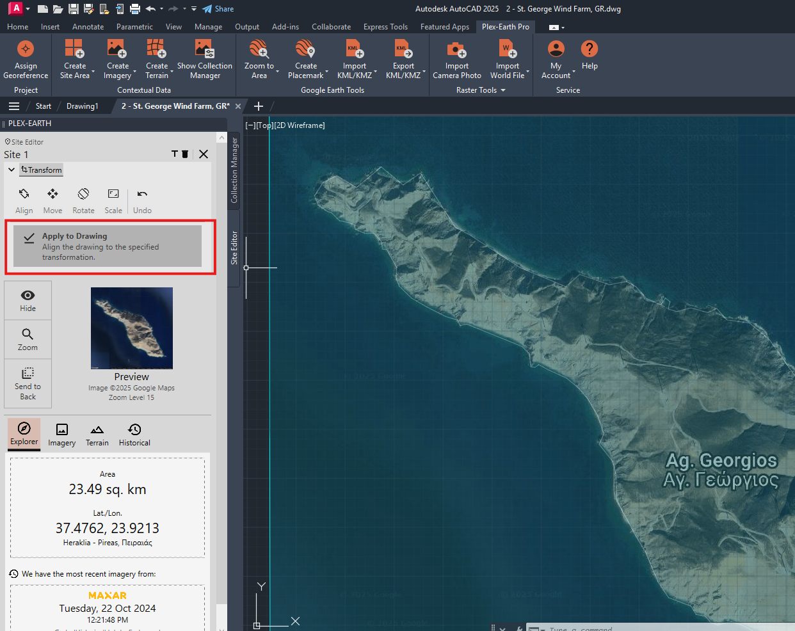Click the Zoom to Area icon
Viewport: 795px width, 631px height.
coord(259,49)
